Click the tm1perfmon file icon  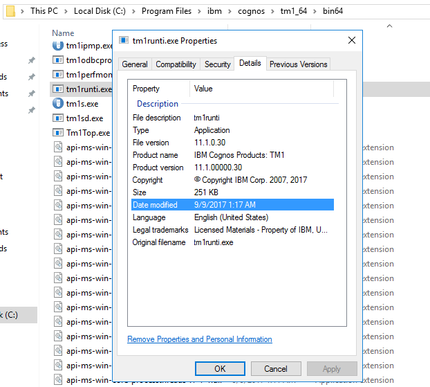(58, 74)
